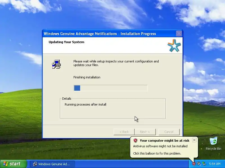The height and width of the screenshot is (168, 225).
Task: Click the disabled Back button
Action: click(124, 132)
